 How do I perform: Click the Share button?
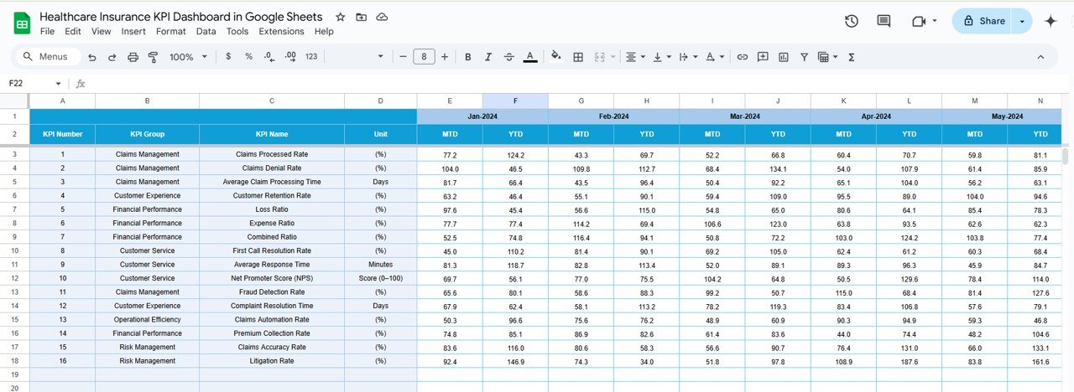click(983, 21)
